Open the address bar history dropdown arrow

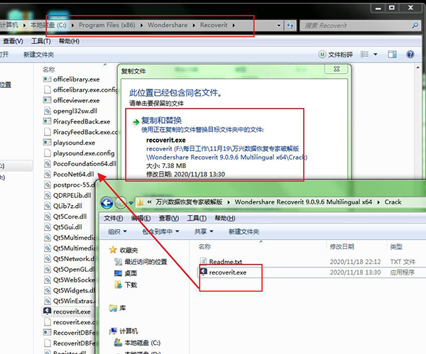279,26
